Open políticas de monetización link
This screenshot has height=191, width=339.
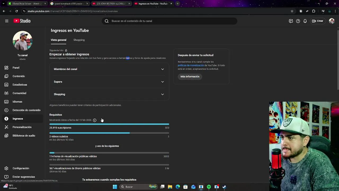(191, 65)
